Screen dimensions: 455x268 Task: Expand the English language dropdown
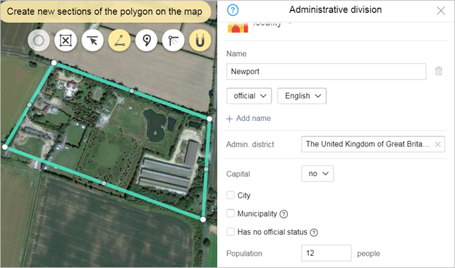coord(302,96)
